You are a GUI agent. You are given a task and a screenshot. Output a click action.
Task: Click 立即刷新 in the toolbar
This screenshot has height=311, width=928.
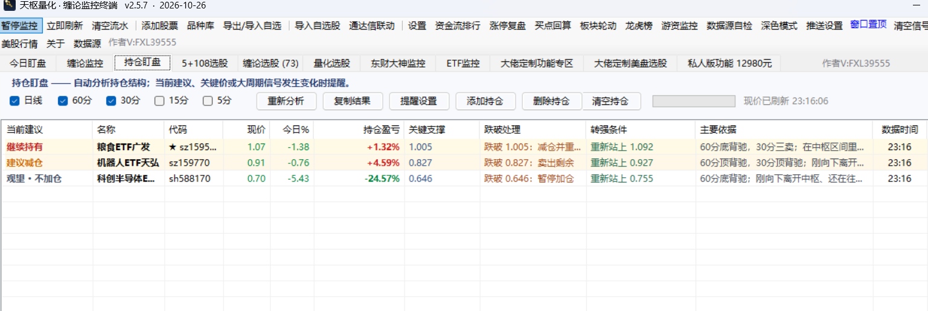tap(65, 26)
